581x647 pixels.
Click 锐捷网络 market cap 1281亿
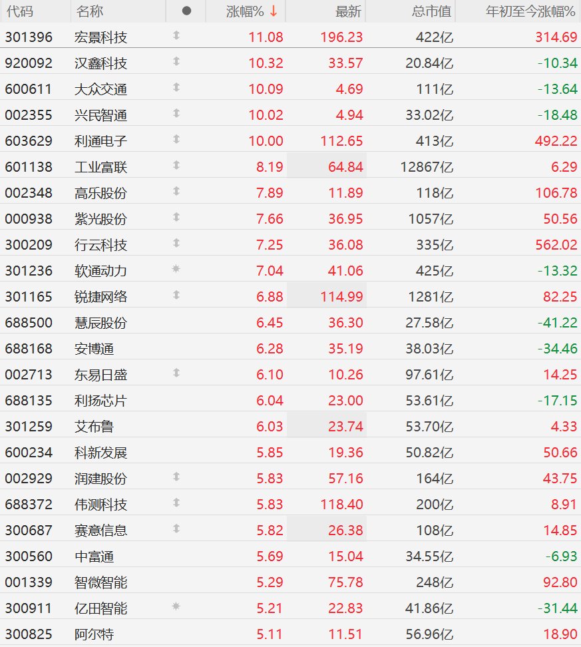point(431,297)
